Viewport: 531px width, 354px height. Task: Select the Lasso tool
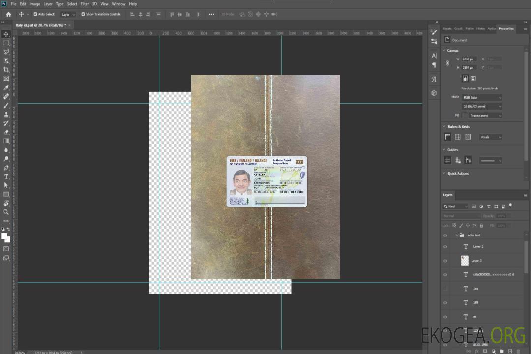tap(6, 52)
